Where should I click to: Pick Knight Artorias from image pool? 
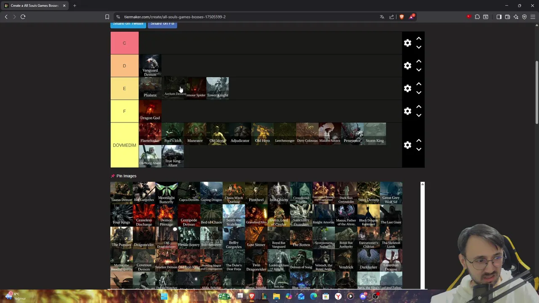pyautogui.click(x=323, y=215)
